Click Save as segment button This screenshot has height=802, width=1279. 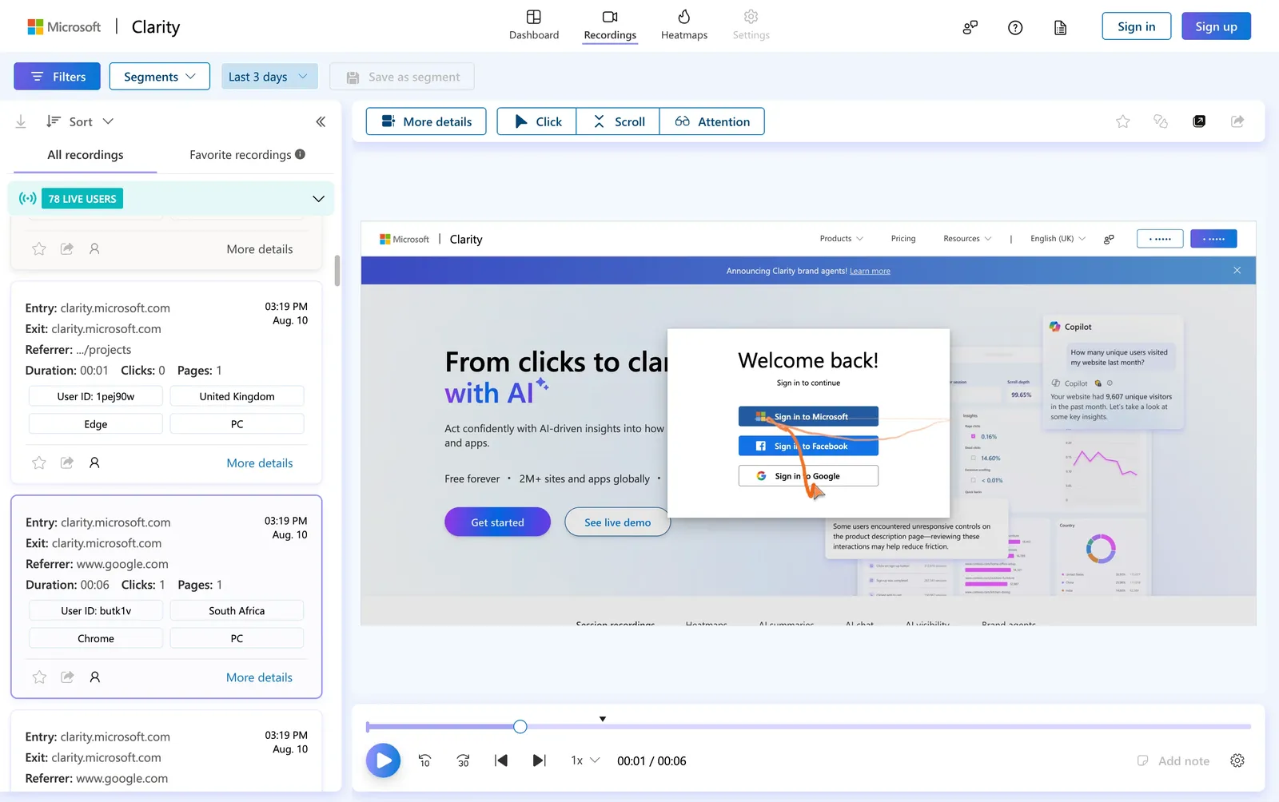[402, 77]
